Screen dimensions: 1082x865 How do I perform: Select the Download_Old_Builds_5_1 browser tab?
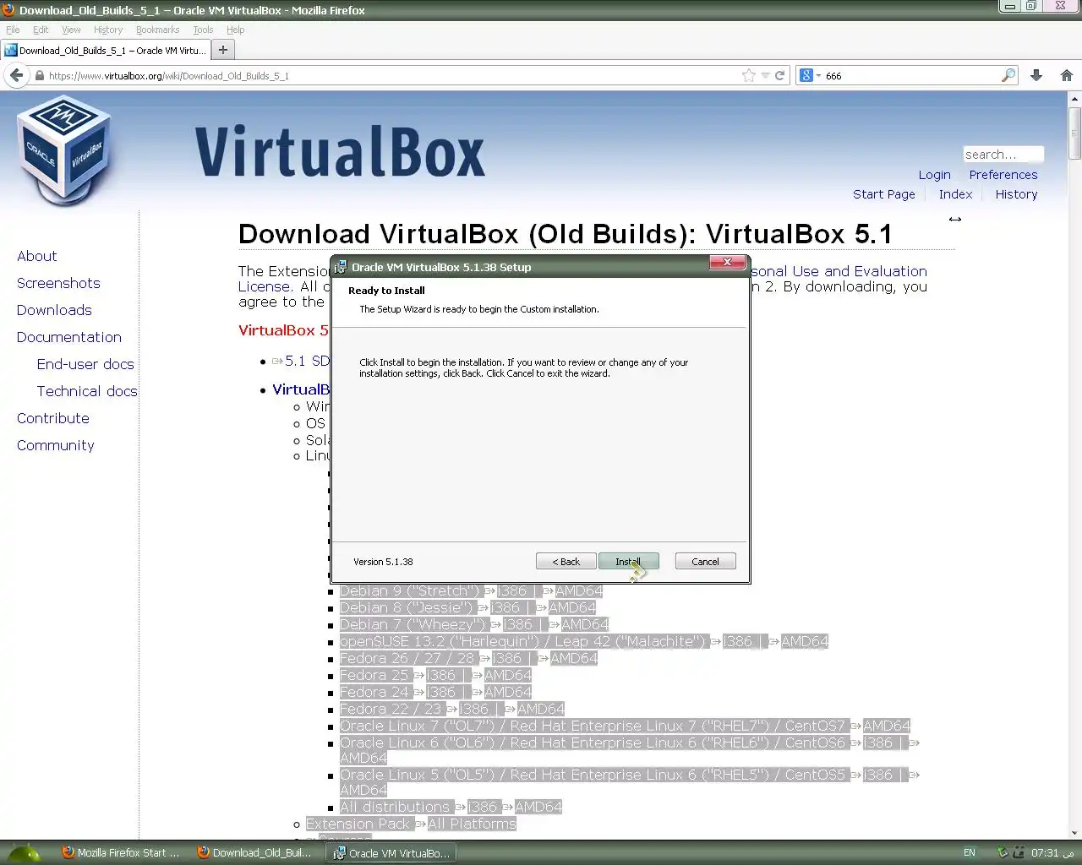[105, 50]
